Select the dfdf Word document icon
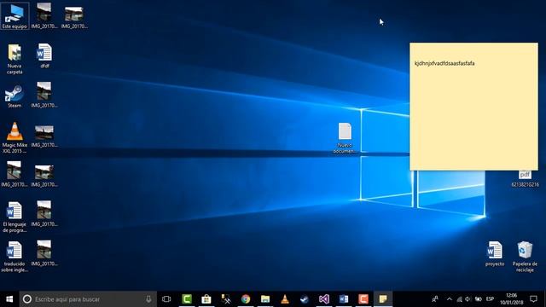 (x=44, y=55)
